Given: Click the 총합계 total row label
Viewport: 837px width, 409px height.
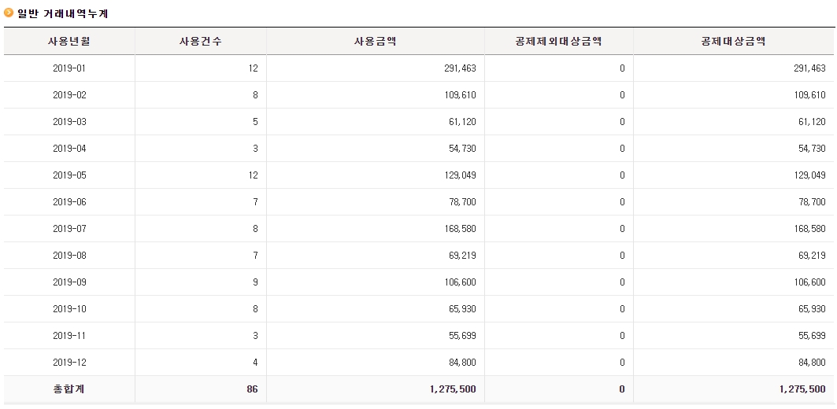Looking at the screenshot, I should pos(69,389).
